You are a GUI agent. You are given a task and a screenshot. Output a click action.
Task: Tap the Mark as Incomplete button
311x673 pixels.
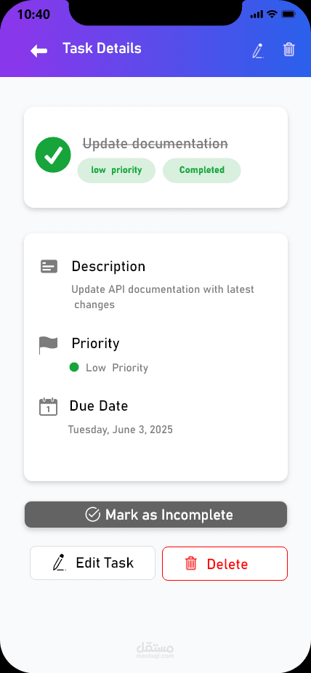tap(155, 515)
